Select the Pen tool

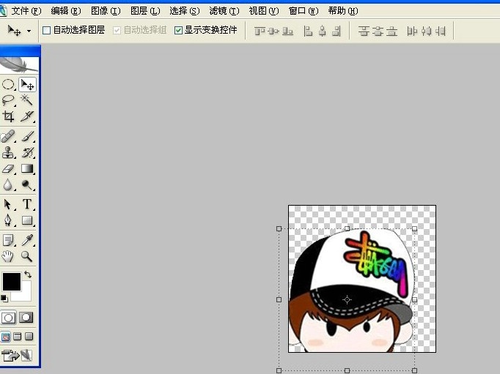8,220
